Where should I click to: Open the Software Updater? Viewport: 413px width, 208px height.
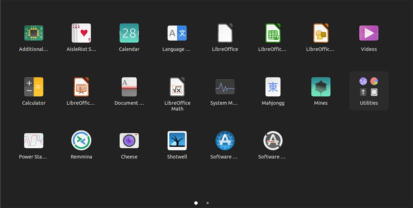pyautogui.click(x=273, y=141)
